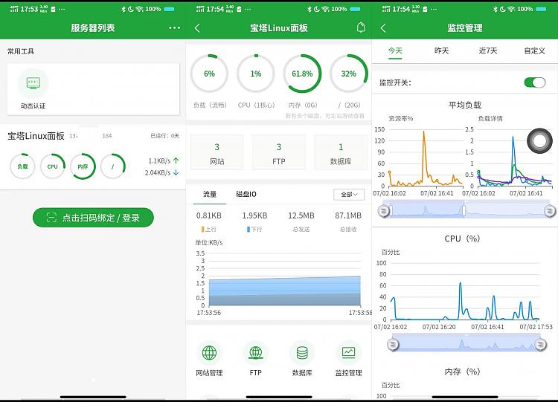Click the 总接收 87.1MB value

[x=348, y=215]
